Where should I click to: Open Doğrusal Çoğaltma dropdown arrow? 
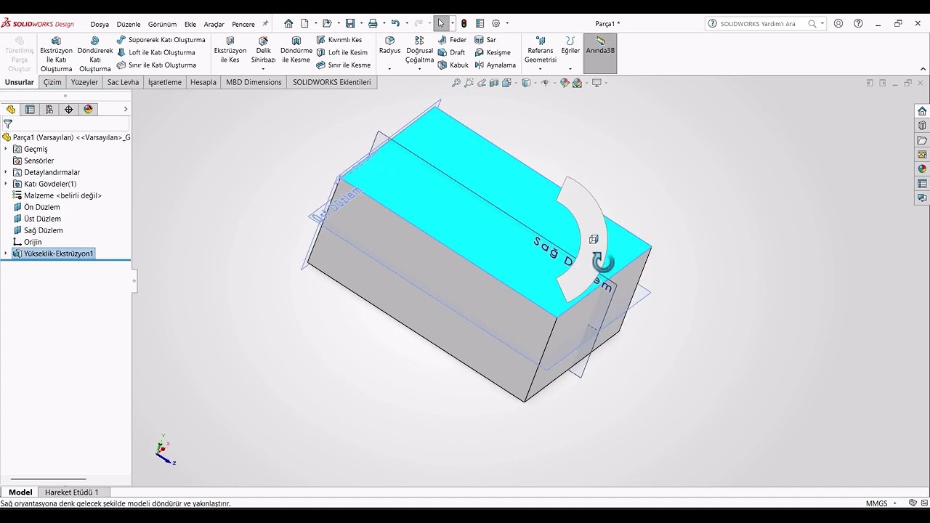pyautogui.click(x=419, y=69)
